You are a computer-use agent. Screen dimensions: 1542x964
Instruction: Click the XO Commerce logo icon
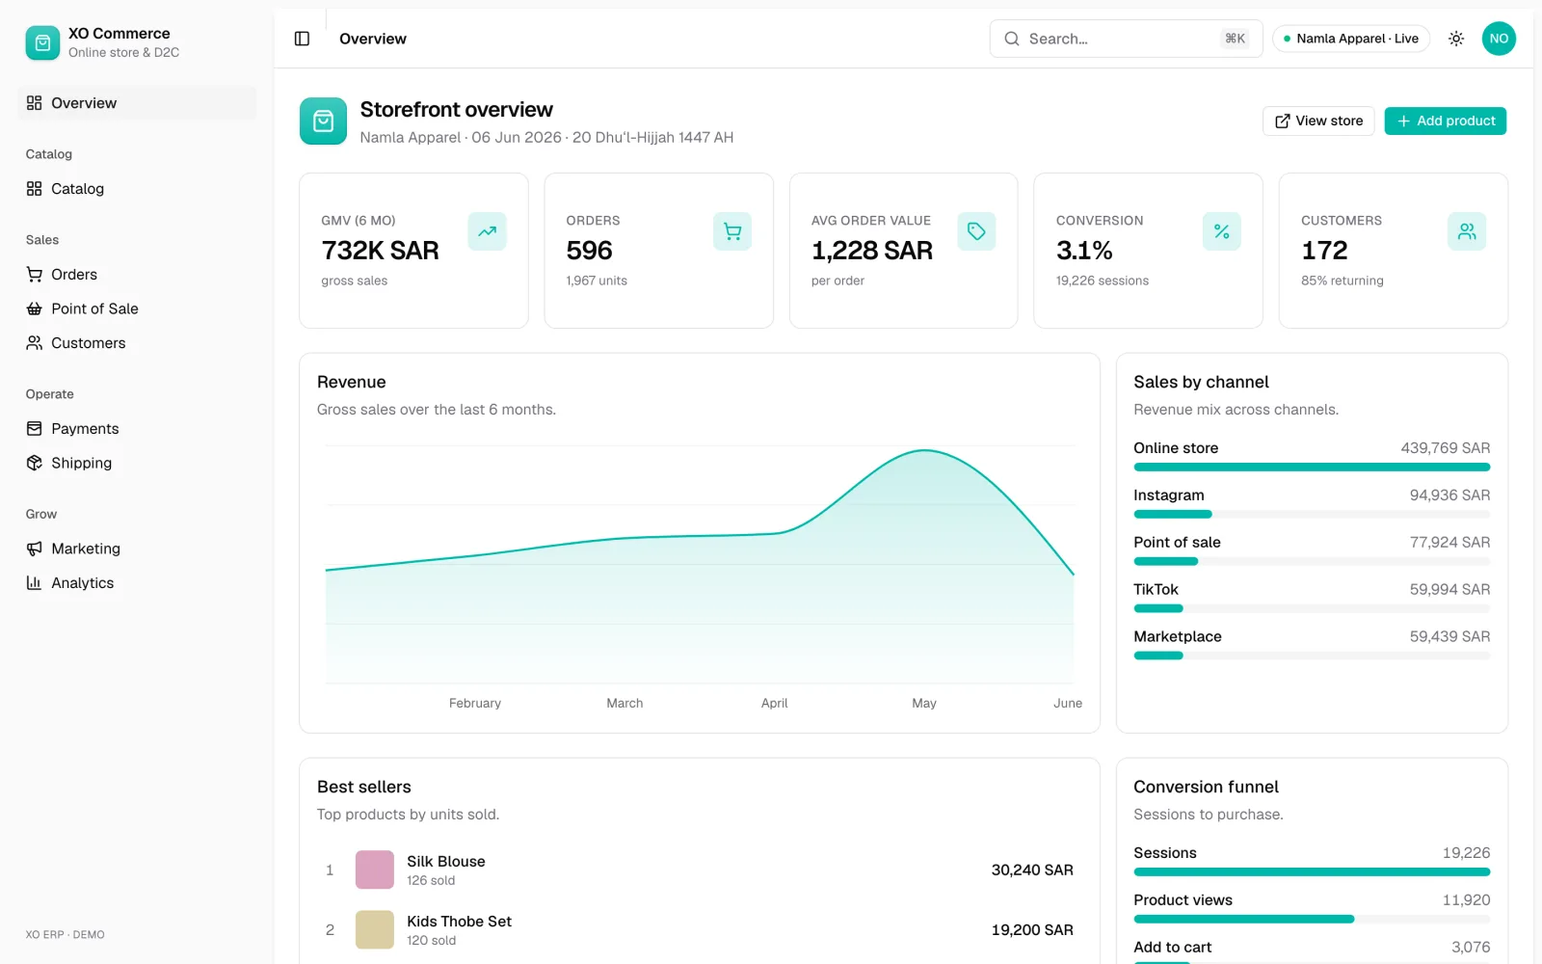42,42
